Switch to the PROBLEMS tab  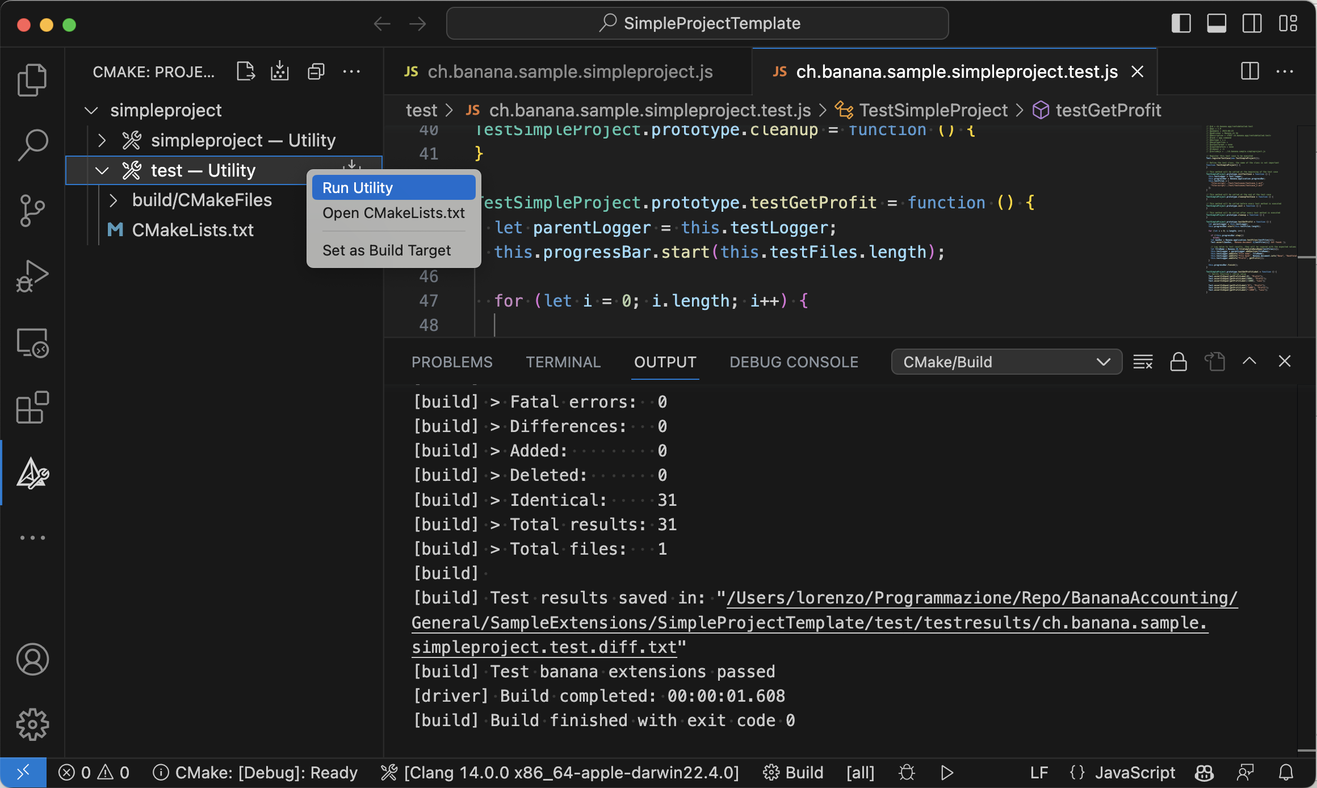(x=452, y=362)
